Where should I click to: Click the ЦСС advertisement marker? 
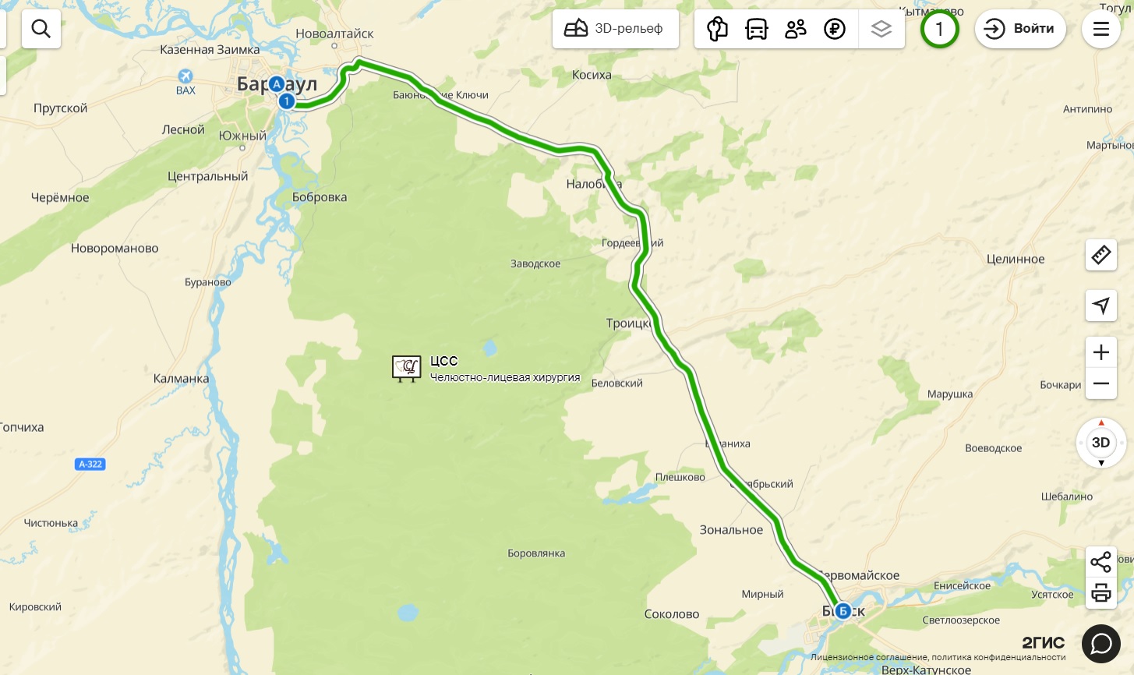[407, 367]
